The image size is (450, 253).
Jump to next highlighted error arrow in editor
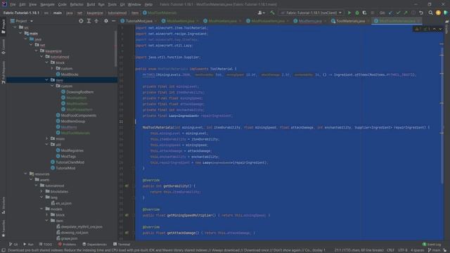(x=440, y=29)
